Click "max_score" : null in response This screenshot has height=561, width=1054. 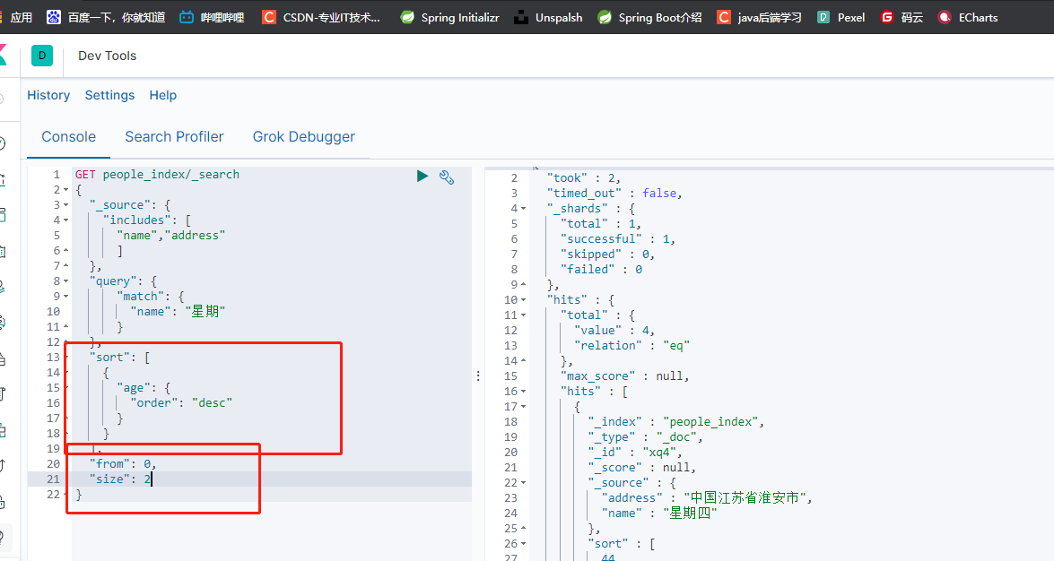pos(625,376)
